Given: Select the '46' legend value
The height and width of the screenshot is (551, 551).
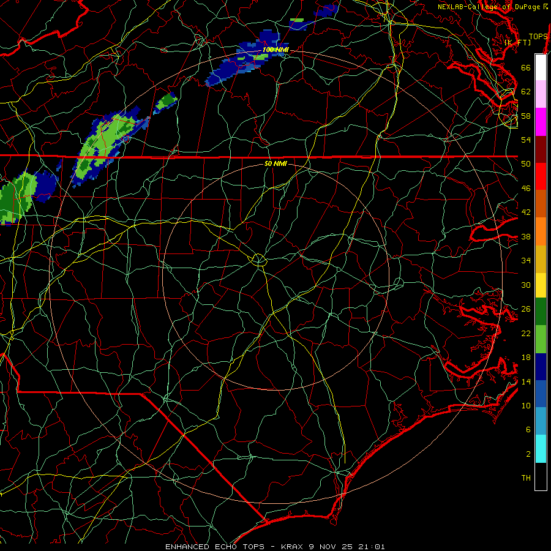Looking at the screenshot, I should click(526, 189).
